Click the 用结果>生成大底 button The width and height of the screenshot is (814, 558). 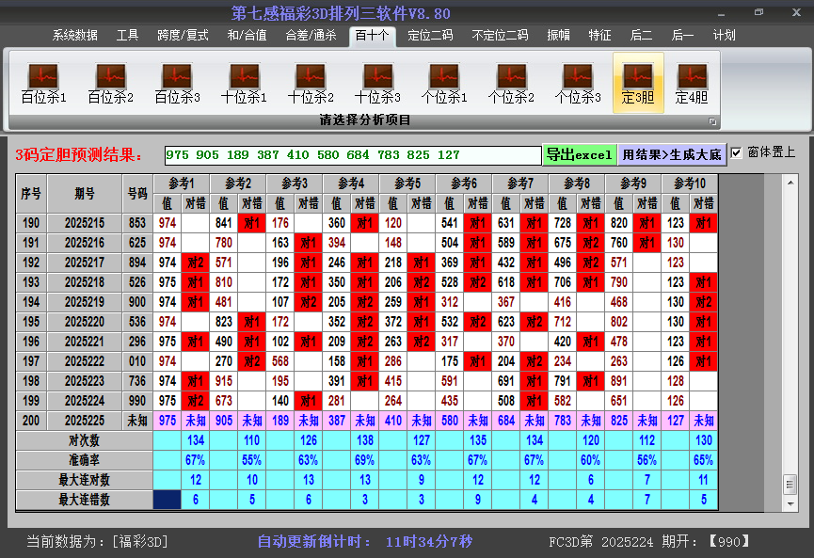[x=672, y=154]
